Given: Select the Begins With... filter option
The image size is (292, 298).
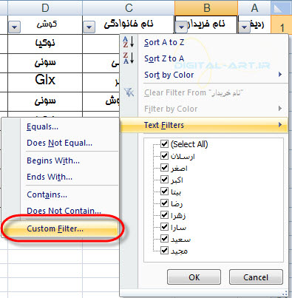Looking at the screenshot, I should 53,160.
